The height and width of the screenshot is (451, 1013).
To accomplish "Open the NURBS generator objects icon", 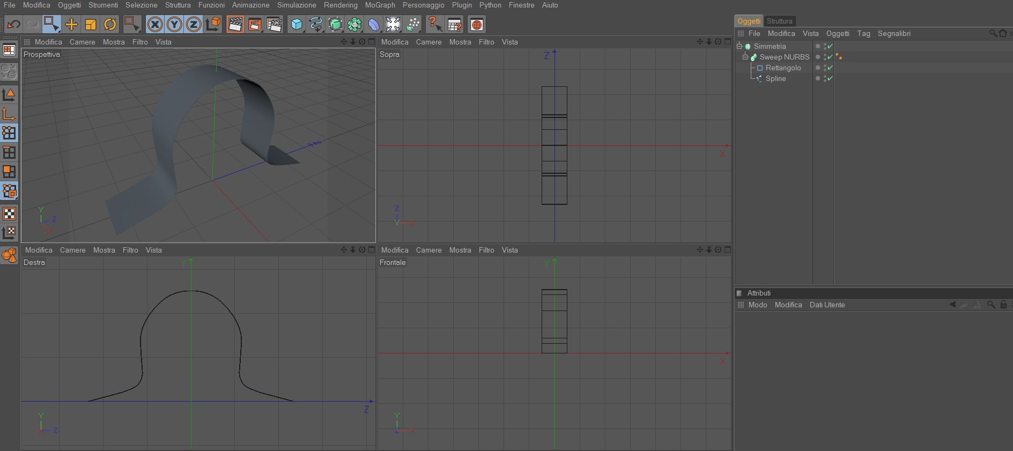I will 335,24.
